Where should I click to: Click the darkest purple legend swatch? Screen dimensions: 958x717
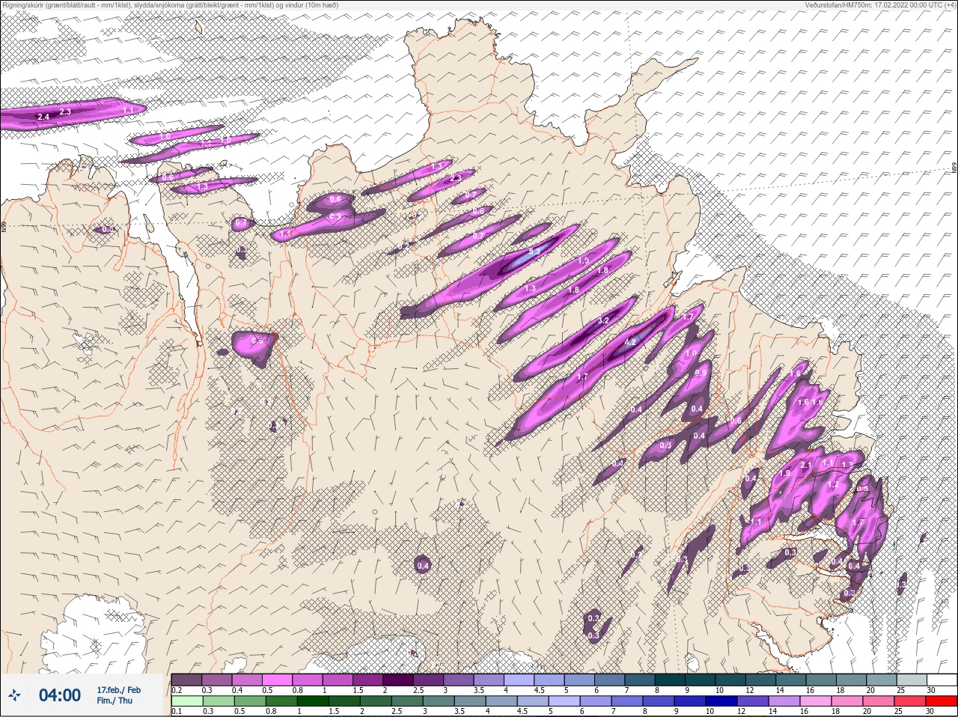tap(397, 680)
